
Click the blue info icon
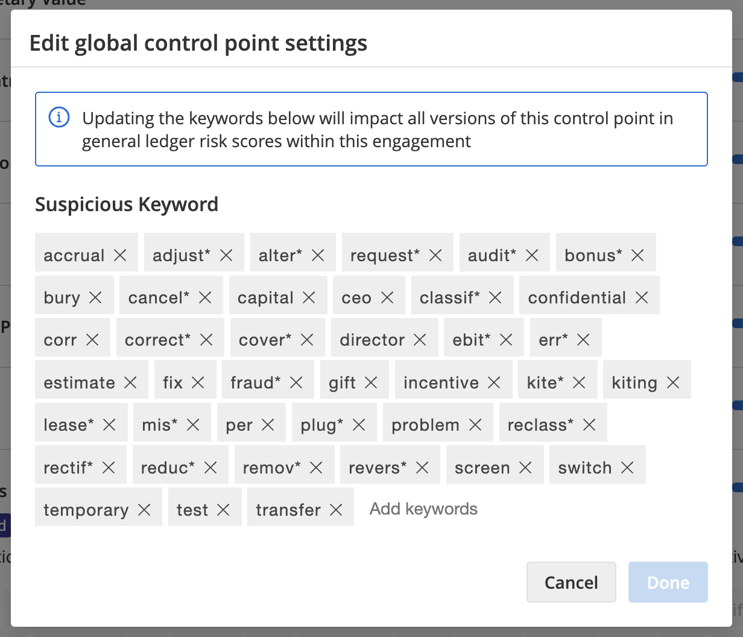pyautogui.click(x=58, y=118)
